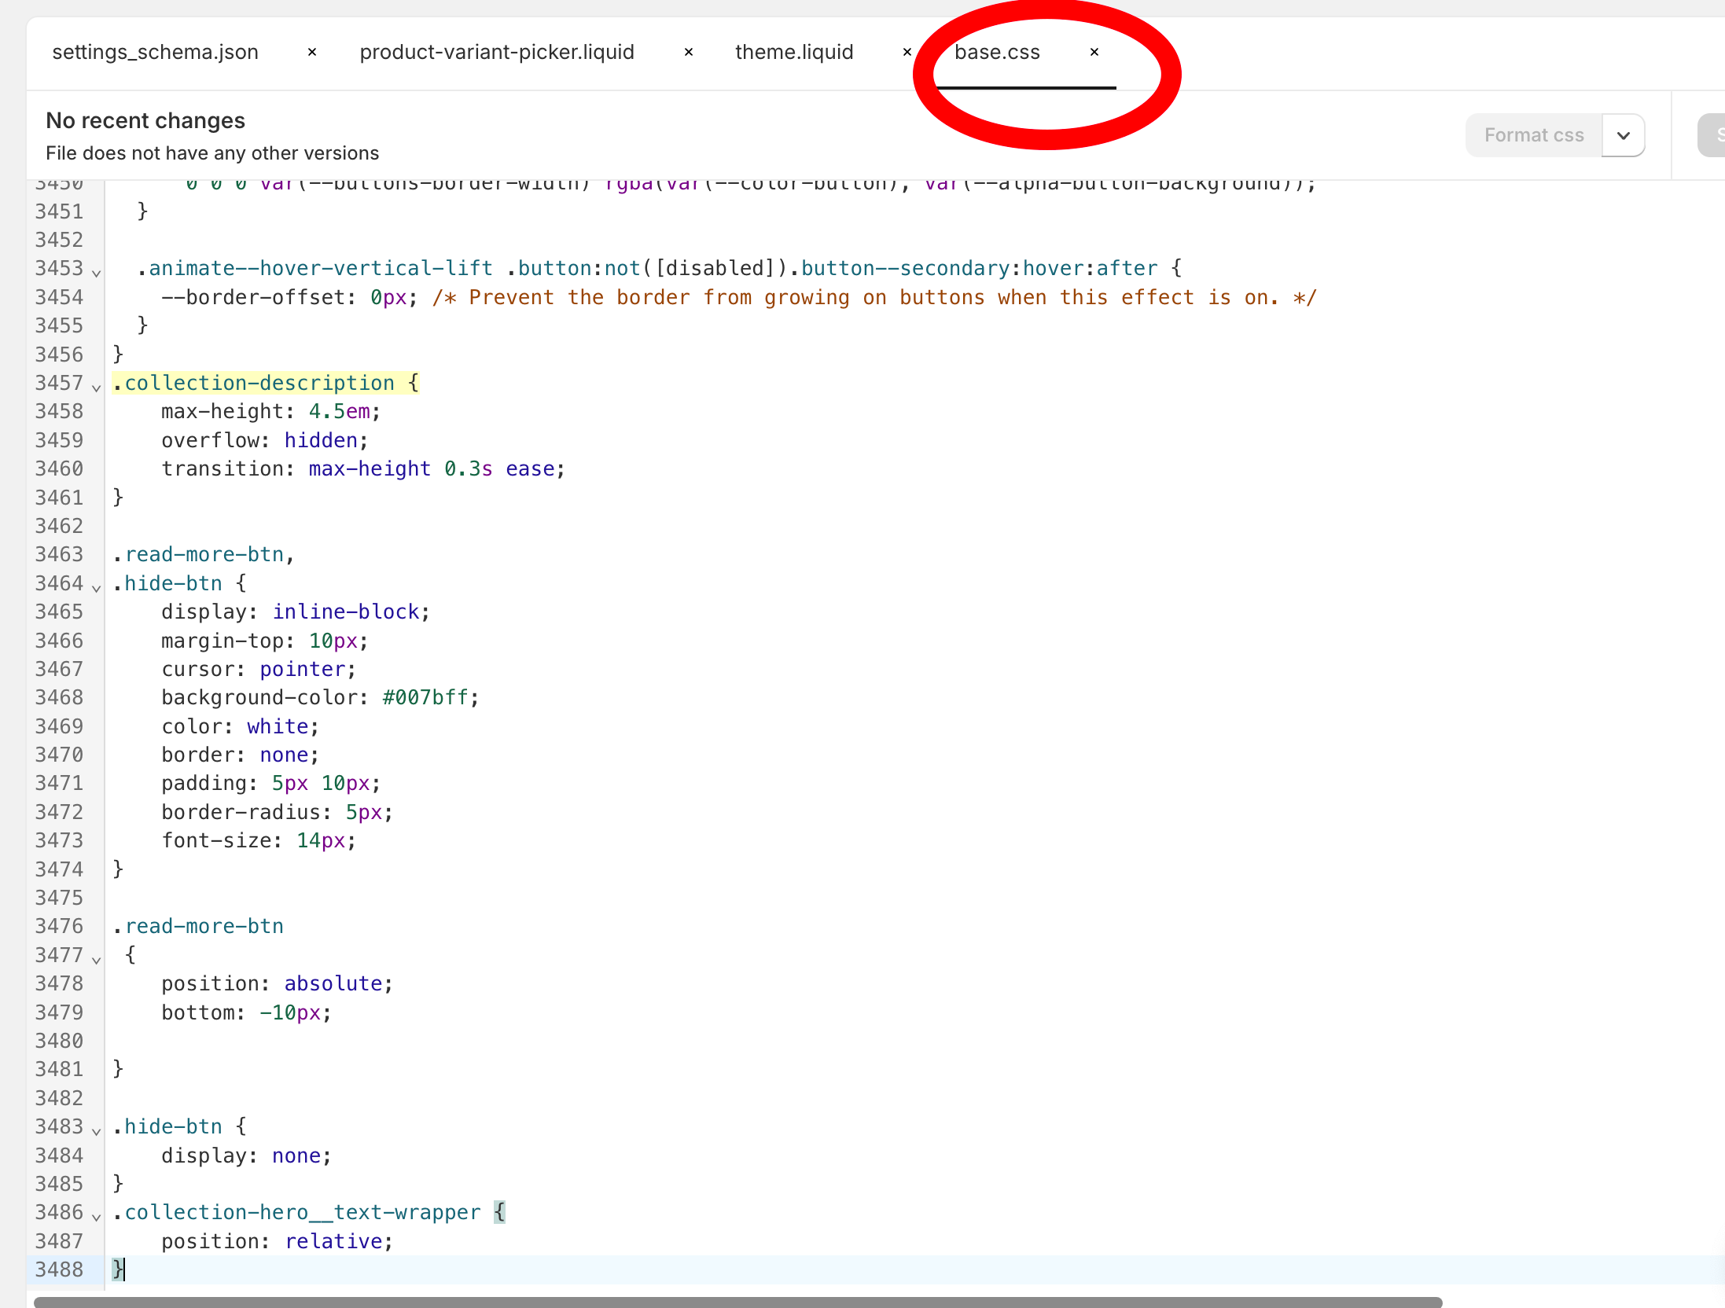Image resolution: width=1725 pixels, height=1308 pixels.
Task: Collapse the .hide-btn block at line 3464
Action: 97,588
